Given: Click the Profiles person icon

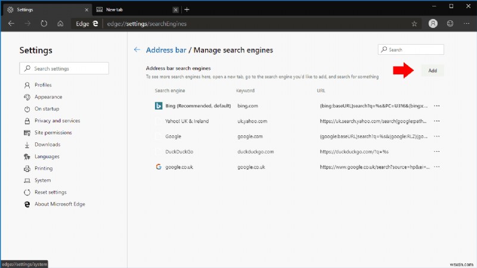Looking at the screenshot, I should pos(27,85).
